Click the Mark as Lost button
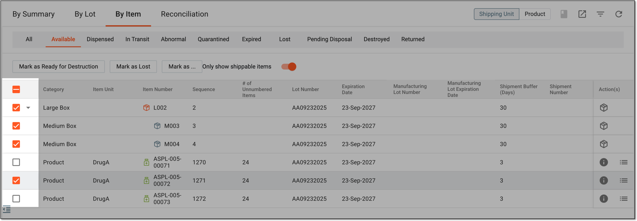Screen dimensions: 637x221 tap(133, 67)
